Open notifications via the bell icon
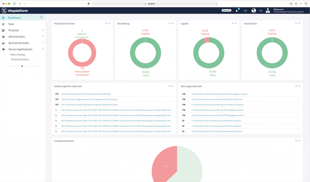Image resolution: width=310 pixels, height=182 pixels. [236, 10]
